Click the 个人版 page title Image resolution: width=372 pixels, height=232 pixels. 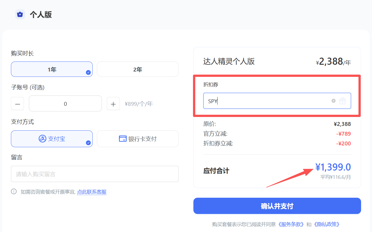(41, 14)
